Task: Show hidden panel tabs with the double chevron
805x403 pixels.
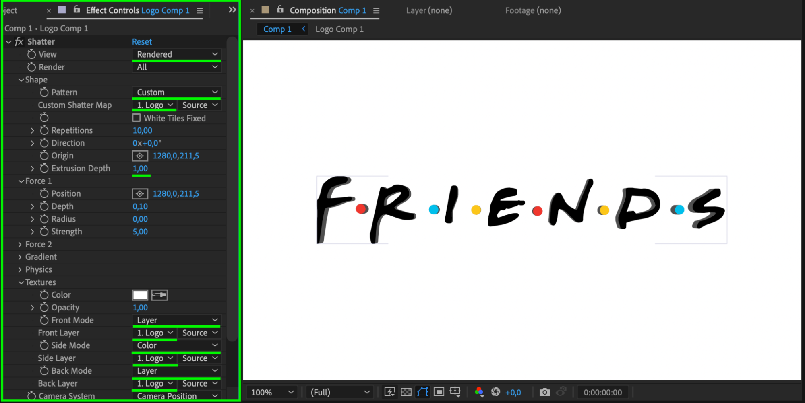Action: pos(232,10)
